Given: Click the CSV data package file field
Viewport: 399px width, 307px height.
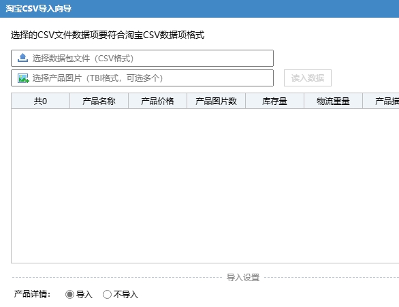Looking at the screenshot, I should pos(142,59).
